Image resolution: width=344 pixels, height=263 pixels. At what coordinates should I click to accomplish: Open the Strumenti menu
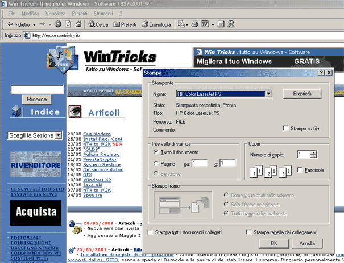103,14
